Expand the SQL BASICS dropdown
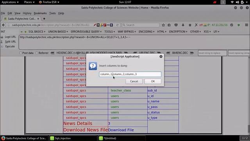Screen dimensions: 250x141 pos(37,32)
